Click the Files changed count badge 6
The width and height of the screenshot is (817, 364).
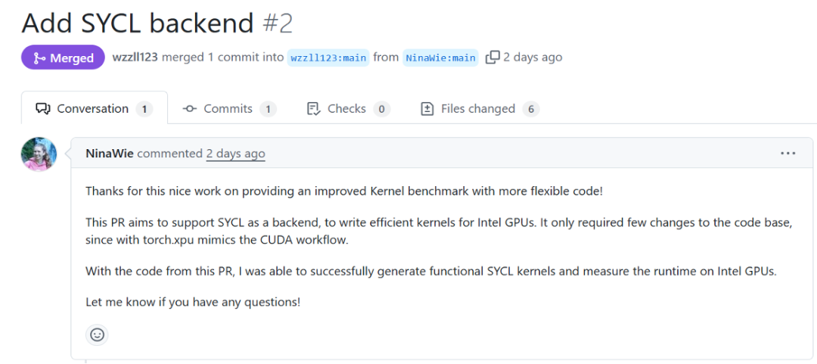click(531, 109)
